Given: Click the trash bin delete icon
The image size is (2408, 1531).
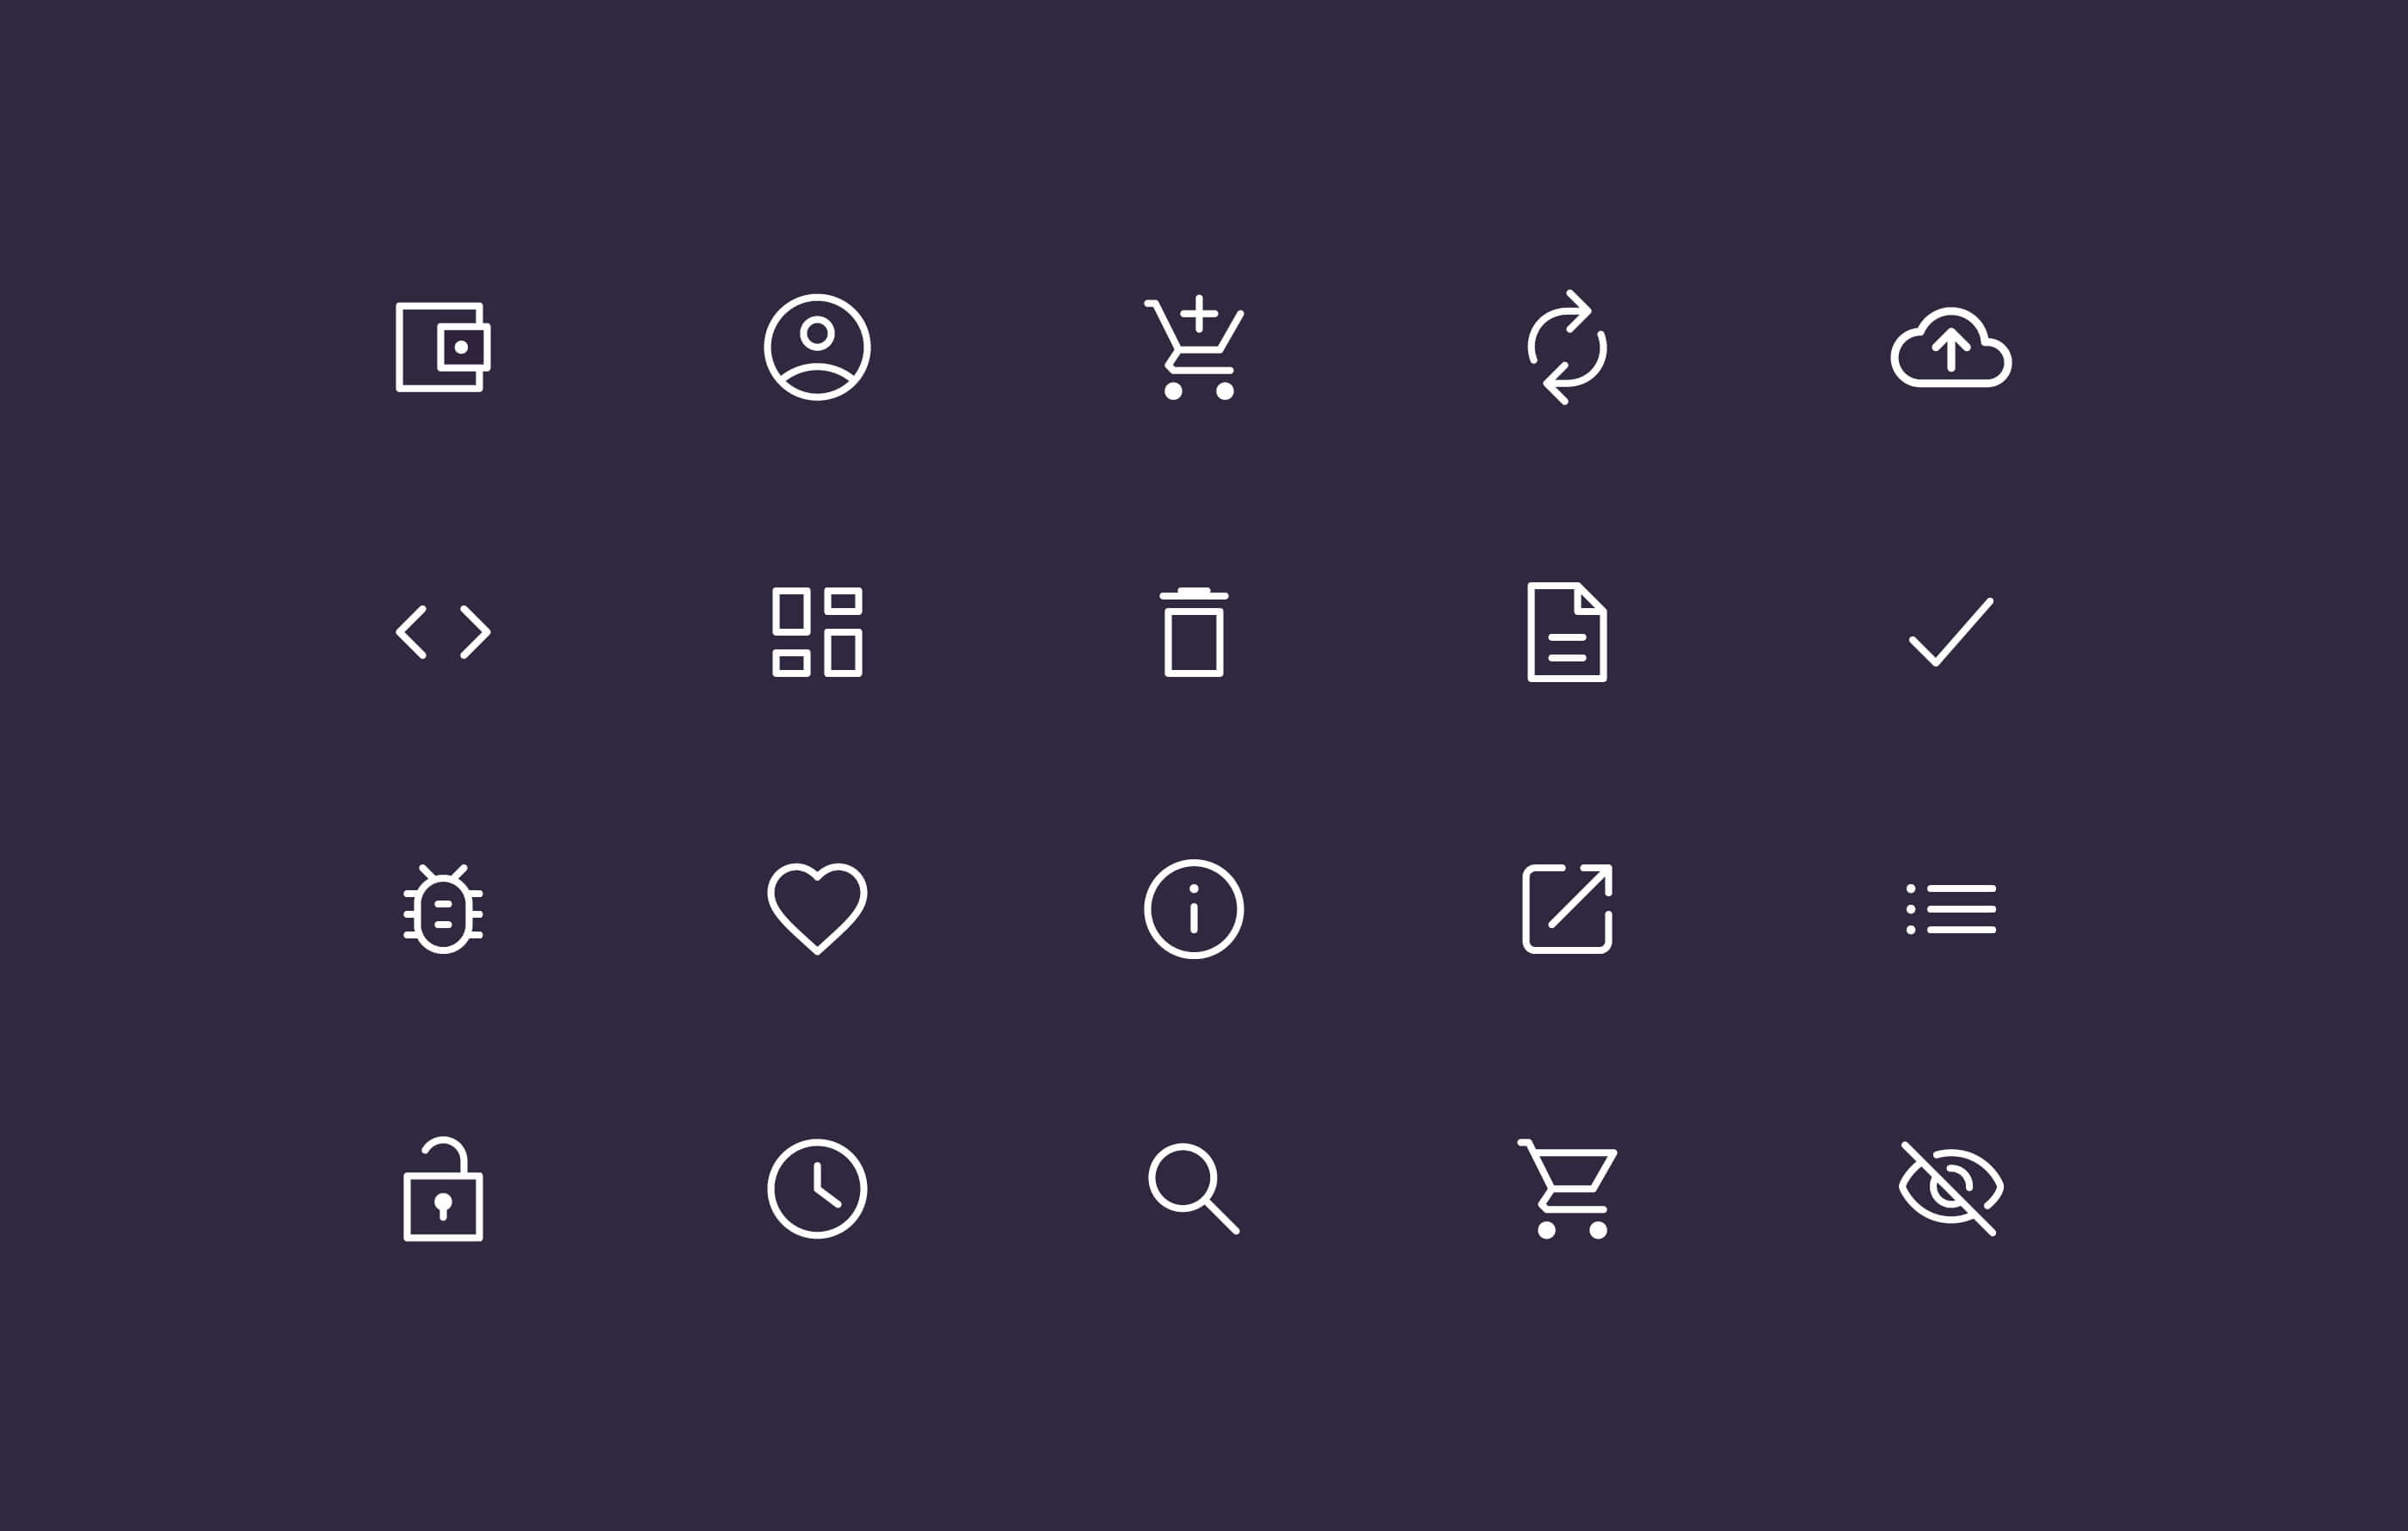Looking at the screenshot, I should click(1194, 632).
